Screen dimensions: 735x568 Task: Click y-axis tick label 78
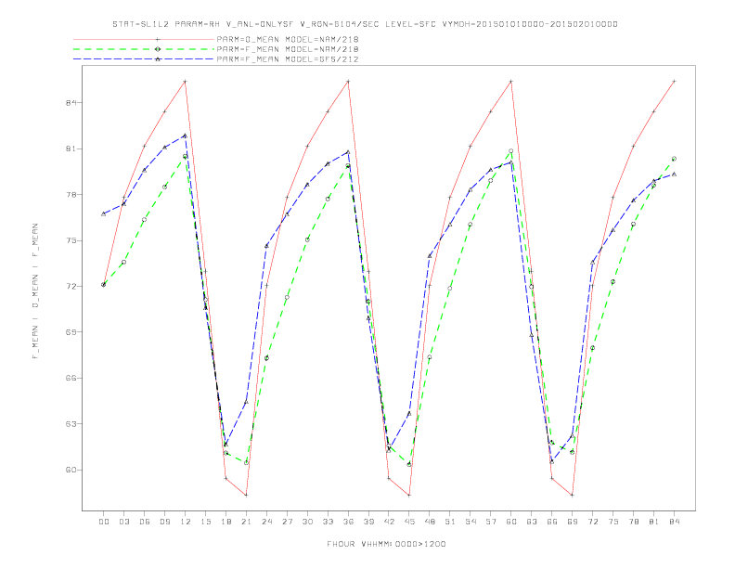click(x=71, y=195)
